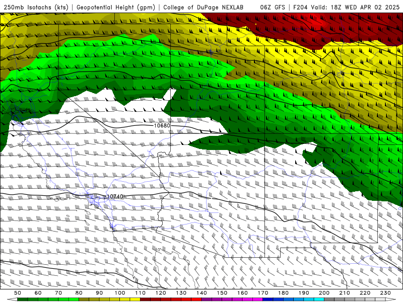Select the 60 label on the legend

coord(38,293)
